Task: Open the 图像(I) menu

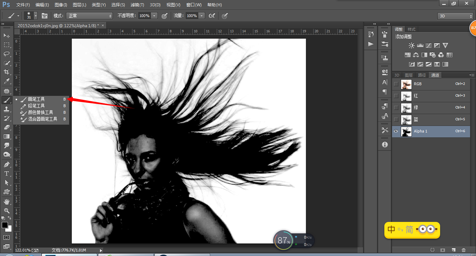Action: (61, 5)
